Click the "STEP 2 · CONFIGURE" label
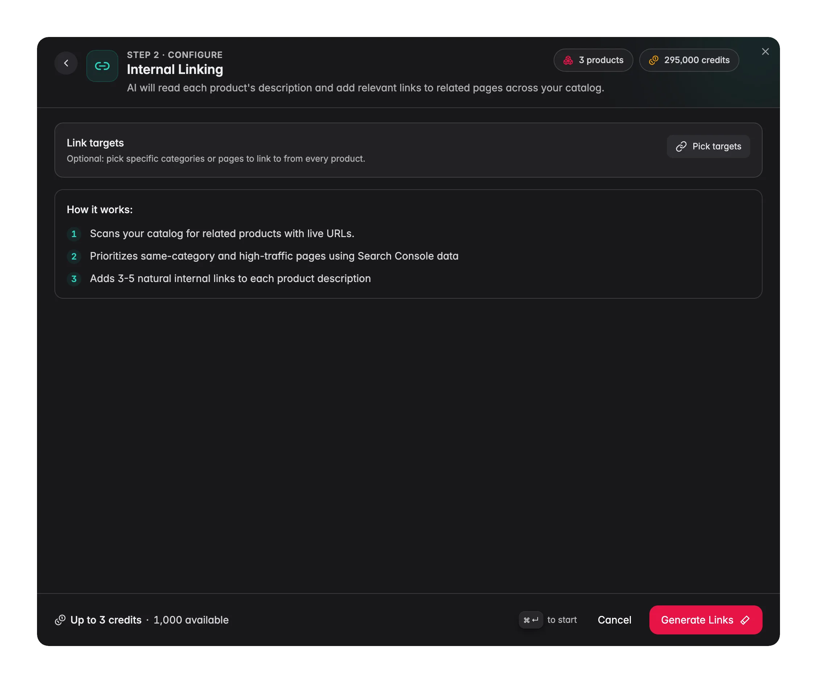This screenshot has width=817, height=683. pos(175,55)
